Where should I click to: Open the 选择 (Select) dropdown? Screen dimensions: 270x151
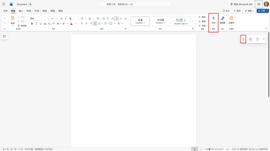pyautogui.click(x=203, y=26)
